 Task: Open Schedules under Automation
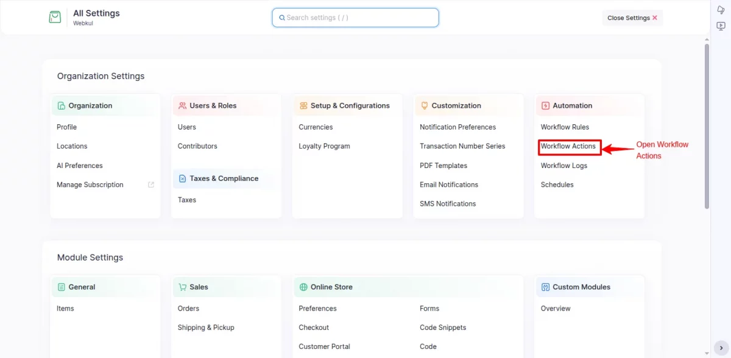pos(557,185)
